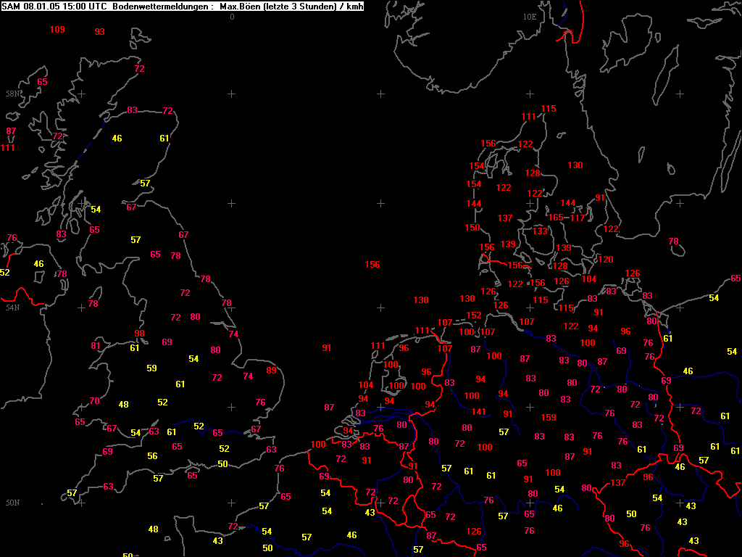Click the 109 value at top left
This screenshot has height=557, width=742.
coord(57,30)
